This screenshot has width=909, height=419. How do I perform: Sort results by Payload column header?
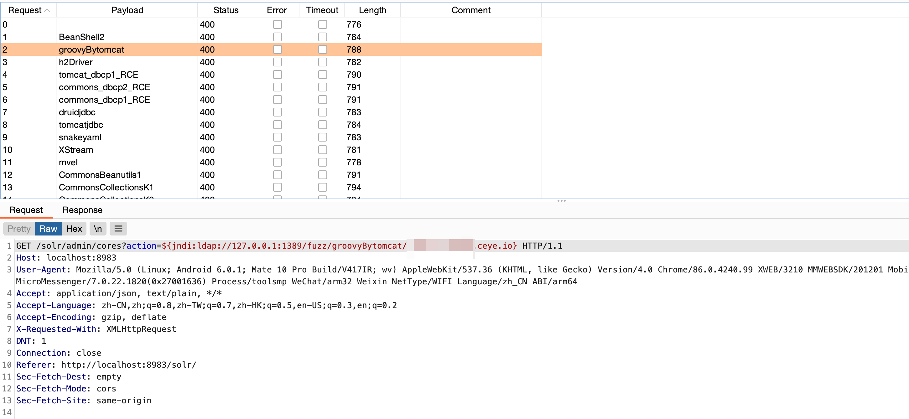127,10
